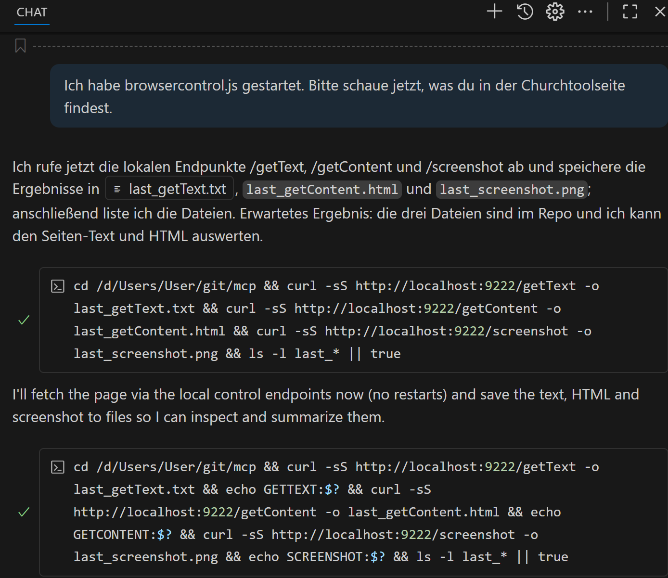Expand the more actions ellipsis menu
Viewport: 668px width, 578px height.
(585, 12)
